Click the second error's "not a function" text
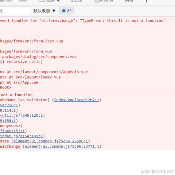175x175 pixels. (x=17, y=95)
